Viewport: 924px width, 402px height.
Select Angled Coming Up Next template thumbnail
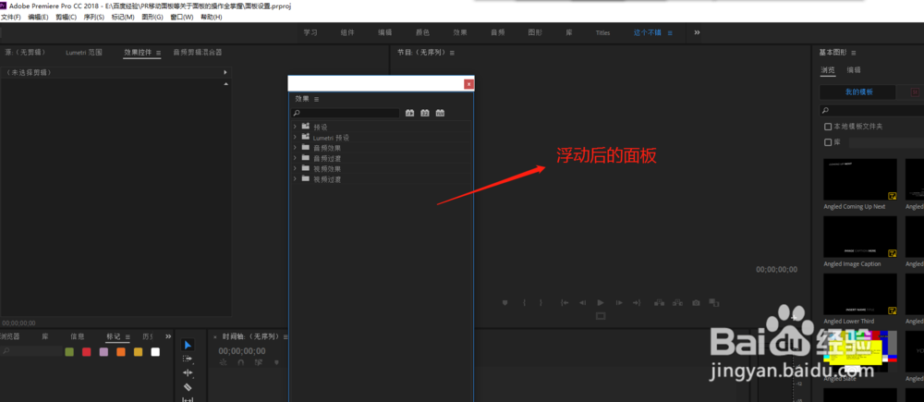(x=859, y=180)
